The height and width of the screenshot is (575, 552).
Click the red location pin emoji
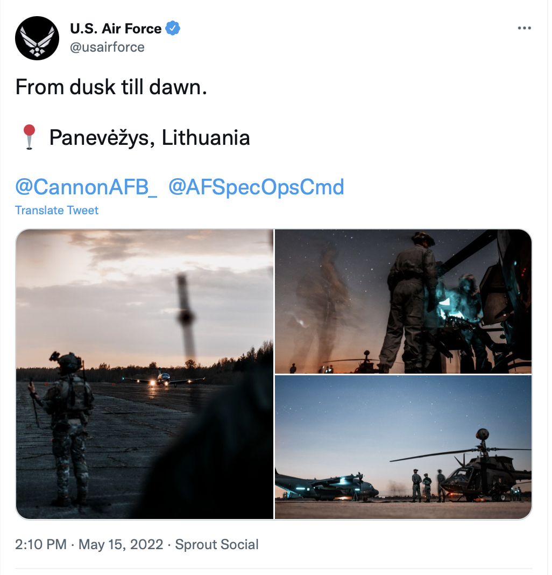point(30,137)
